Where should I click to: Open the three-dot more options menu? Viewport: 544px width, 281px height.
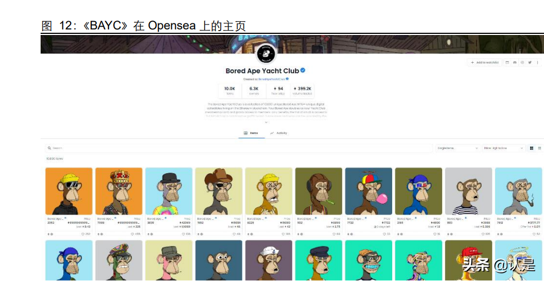click(x=537, y=62)
